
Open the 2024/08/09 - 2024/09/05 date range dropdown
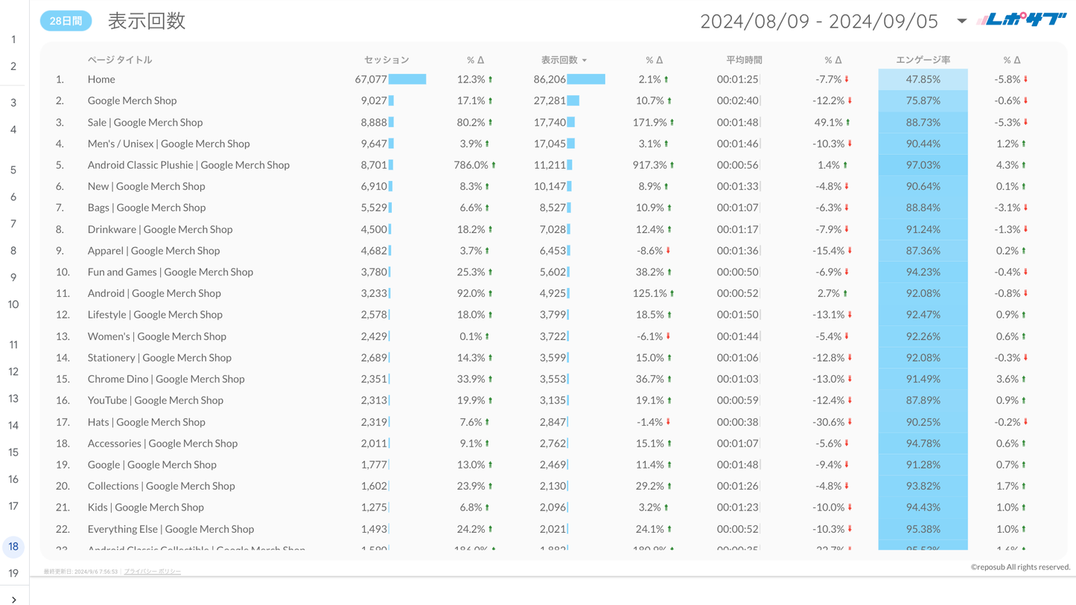(961, 21)
